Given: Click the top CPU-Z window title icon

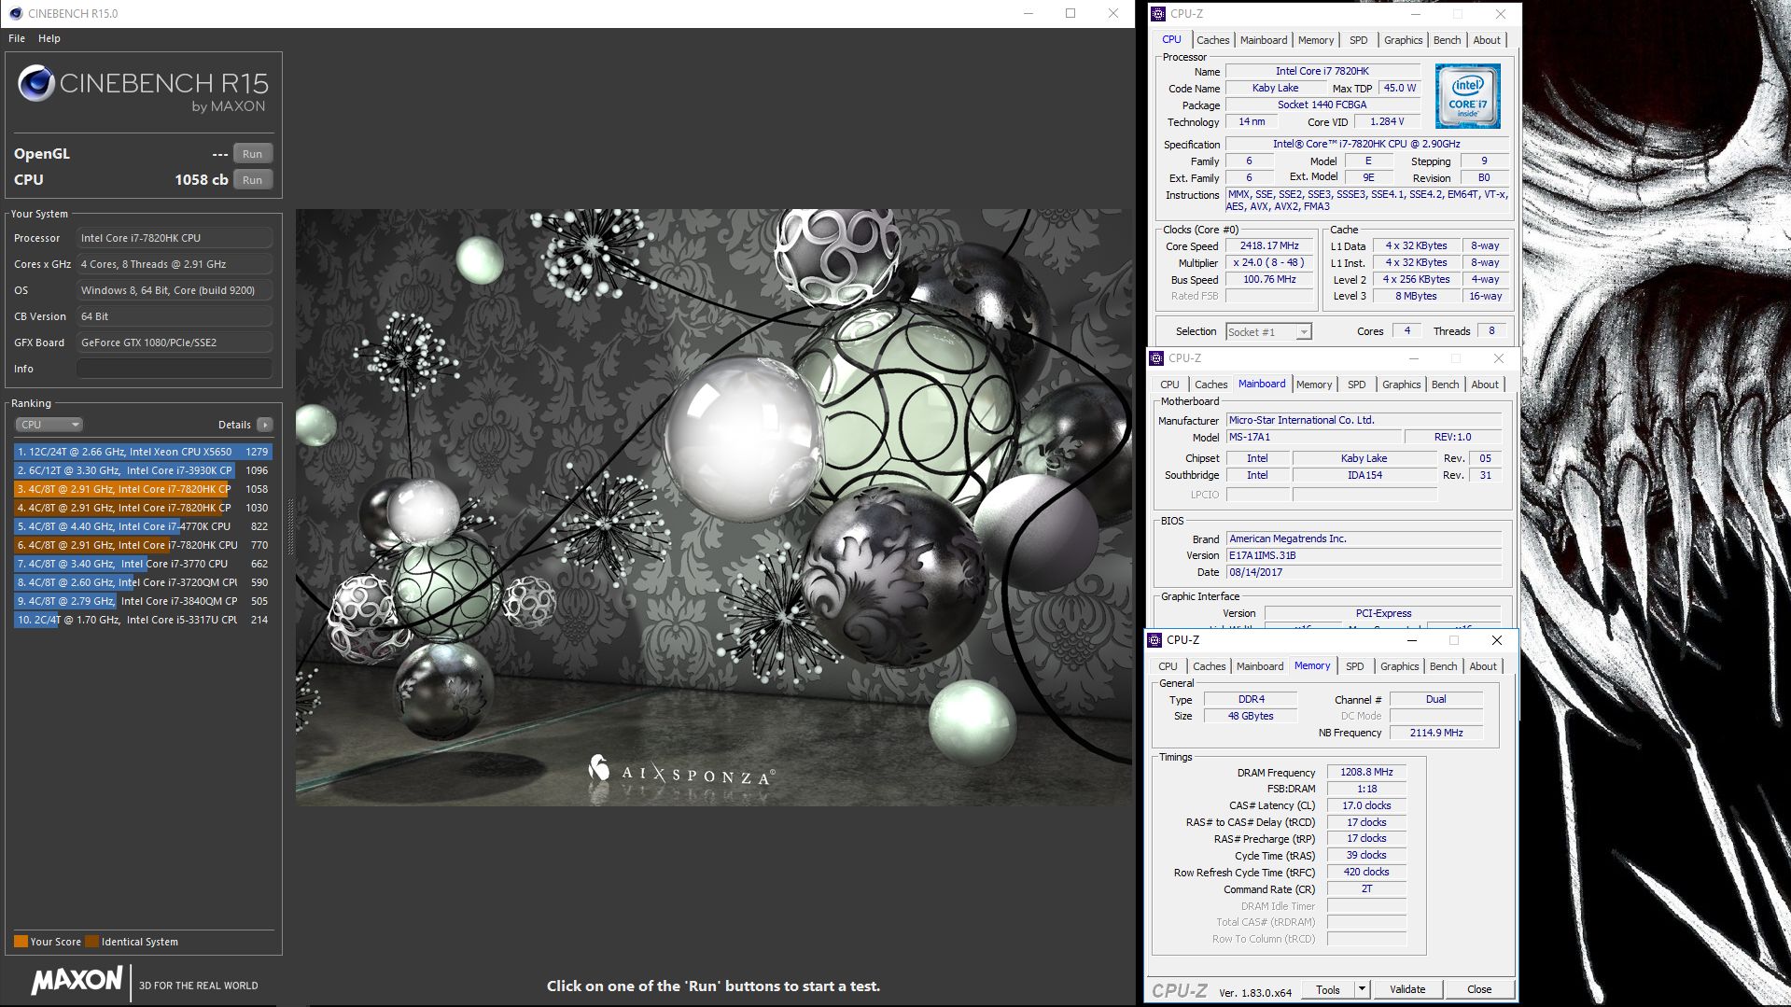Looking at the screenshot, I should (x=1158, y=13).
